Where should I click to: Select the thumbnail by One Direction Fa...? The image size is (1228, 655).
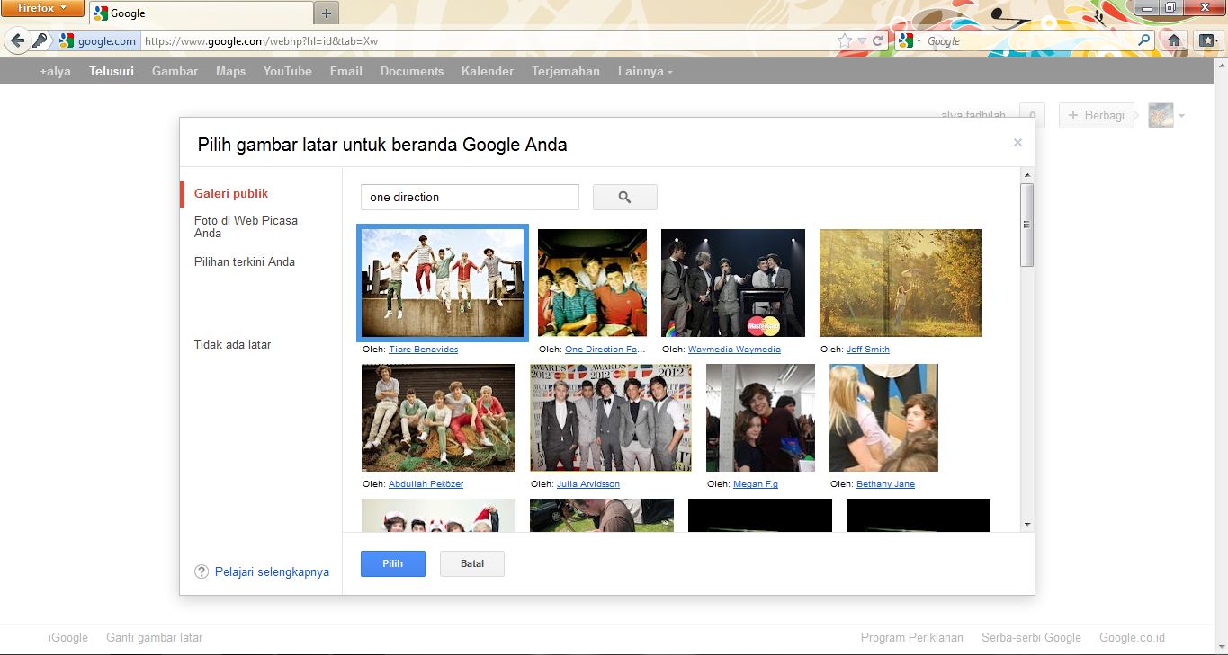tap(592, 283)
